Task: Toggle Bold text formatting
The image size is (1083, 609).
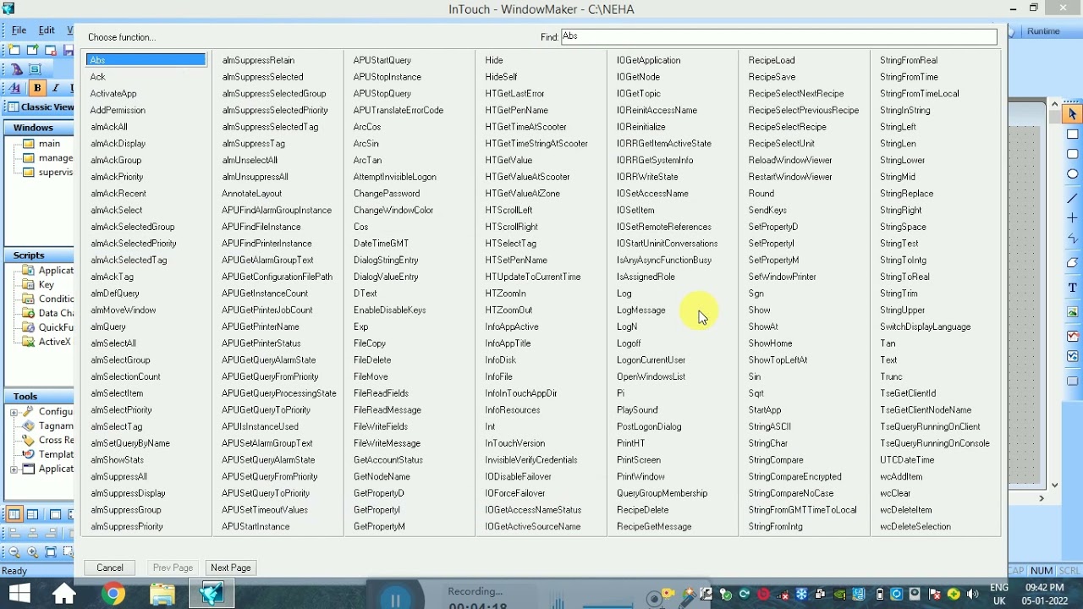Action: pos(37,88)
